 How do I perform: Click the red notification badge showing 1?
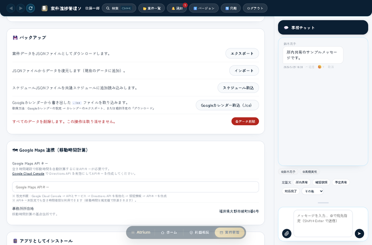tap(185, 5)
